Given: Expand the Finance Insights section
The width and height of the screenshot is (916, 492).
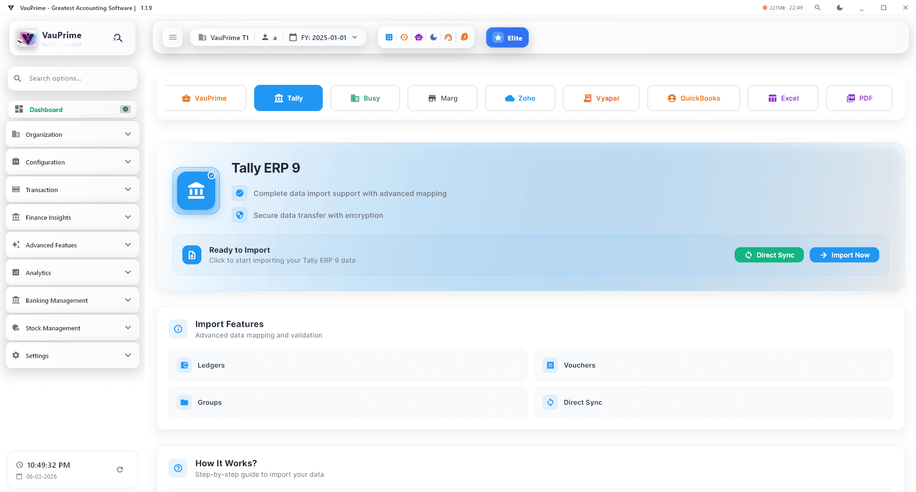Looking at the screenshot, I should pos(73,217).
